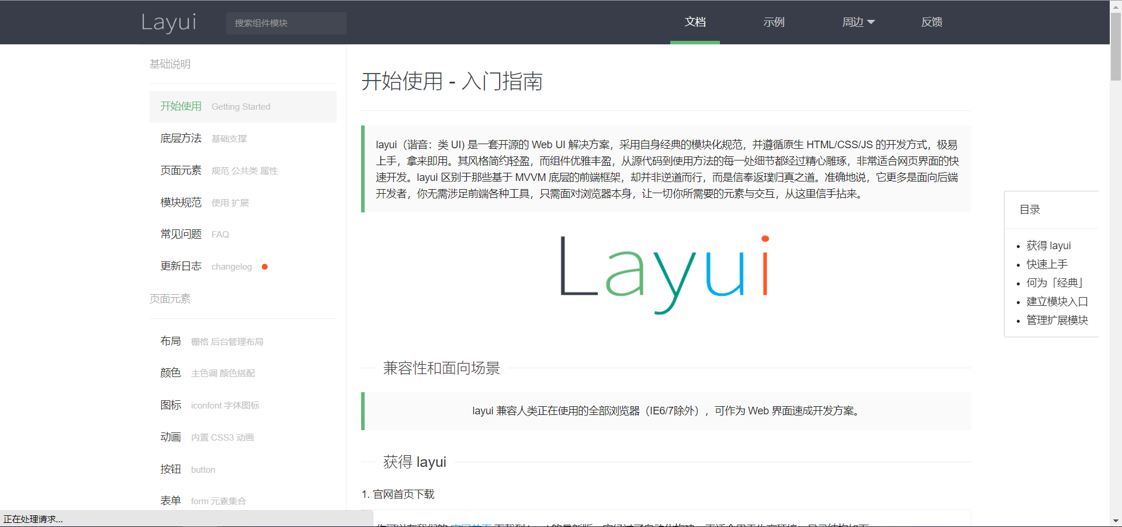The height and width of the screenshot is (527, 1122).
Task: Open 动画 内置 CSS3 动画 sidebar item
Action: pos(243,437)
